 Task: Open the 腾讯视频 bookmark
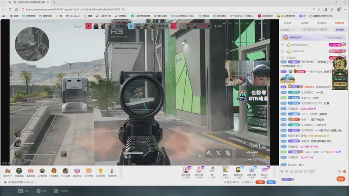point(161,16)
